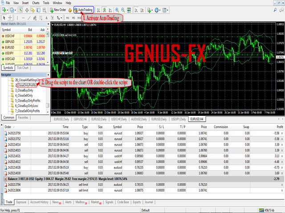Open the Strategy Tester icon
Screen dimensions: 285x213
pyautogui.click(x=45, y=10)
